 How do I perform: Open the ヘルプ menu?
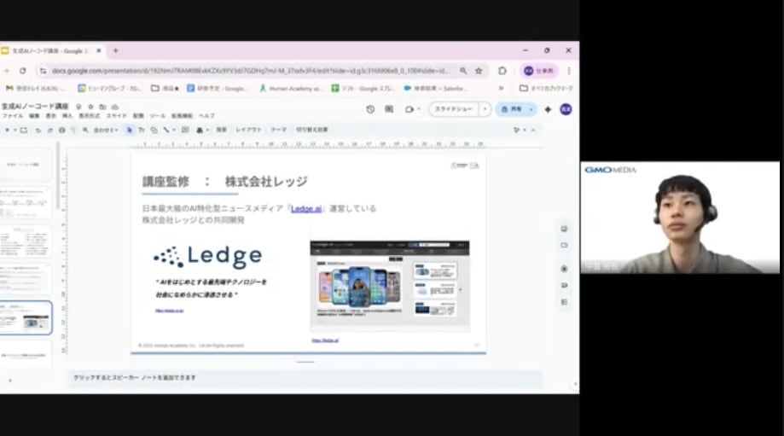206,116
